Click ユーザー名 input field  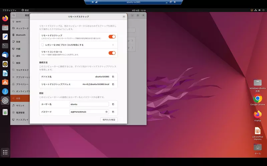click(x=89, y=104)
